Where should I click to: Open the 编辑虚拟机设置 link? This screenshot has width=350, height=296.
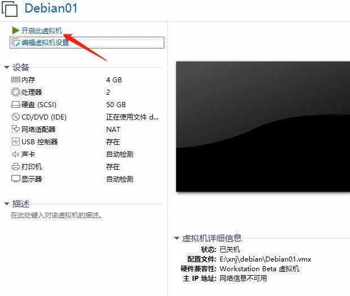pyautogui.click(x=45, y=43)
